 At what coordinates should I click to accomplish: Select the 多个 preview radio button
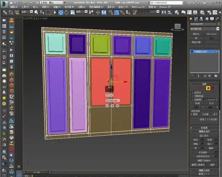(211, 114)
